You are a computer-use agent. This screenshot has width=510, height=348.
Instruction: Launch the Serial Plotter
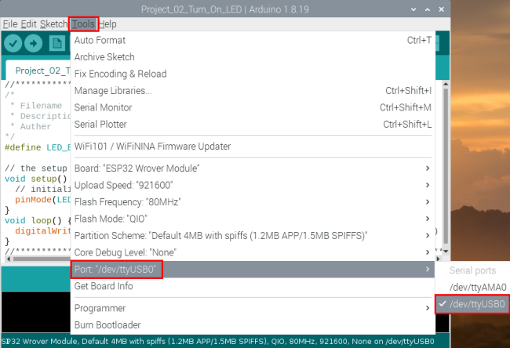253,124
